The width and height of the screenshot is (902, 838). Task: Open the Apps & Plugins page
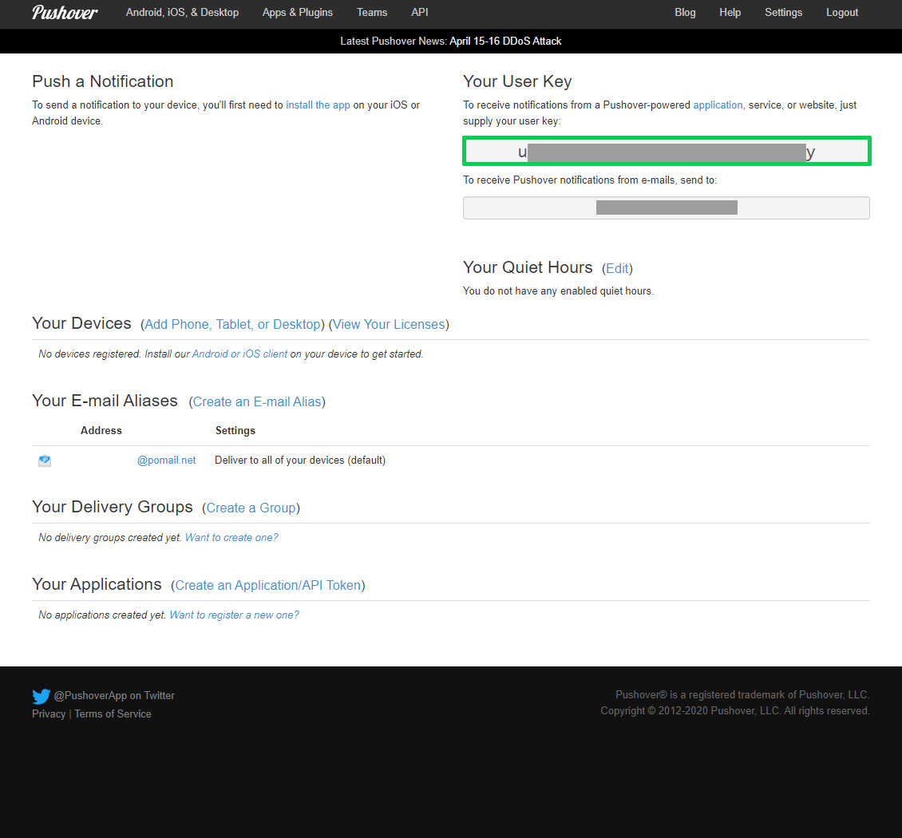298,12
